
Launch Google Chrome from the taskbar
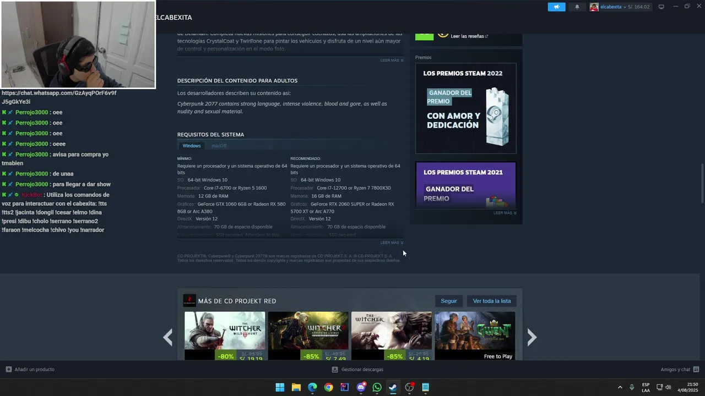pos(328,387)
